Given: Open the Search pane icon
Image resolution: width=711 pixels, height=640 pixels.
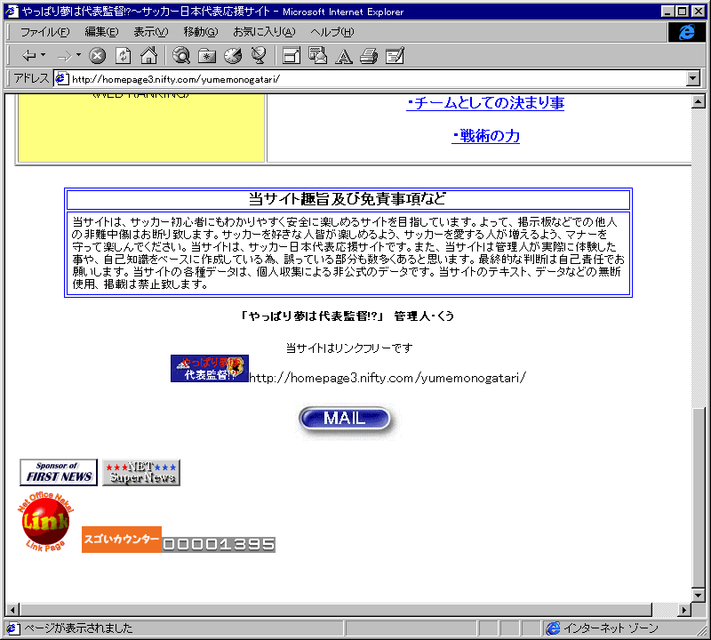Looking at the screenshot, I should tap(181, 56).
